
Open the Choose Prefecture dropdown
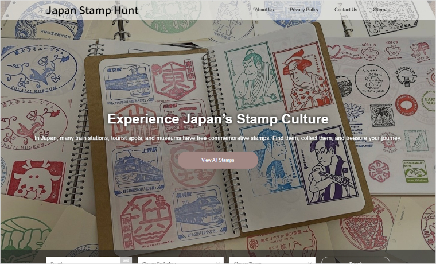181,261
